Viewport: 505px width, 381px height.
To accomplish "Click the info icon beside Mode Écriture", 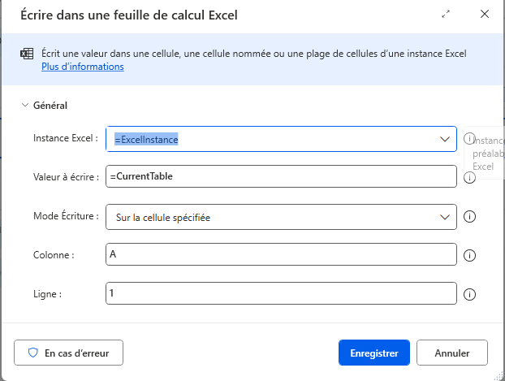I will pos(468,216).
